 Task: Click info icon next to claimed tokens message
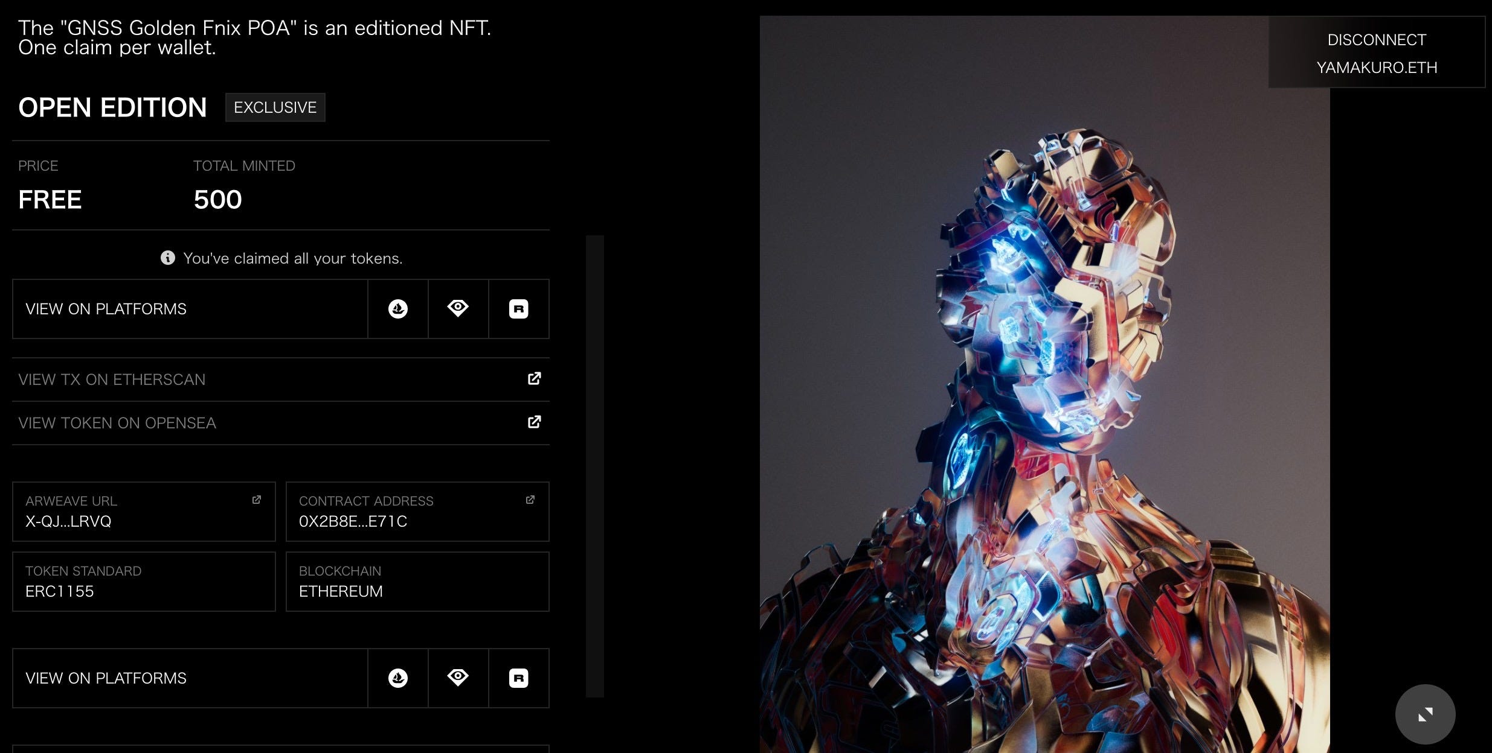[168, 258]
